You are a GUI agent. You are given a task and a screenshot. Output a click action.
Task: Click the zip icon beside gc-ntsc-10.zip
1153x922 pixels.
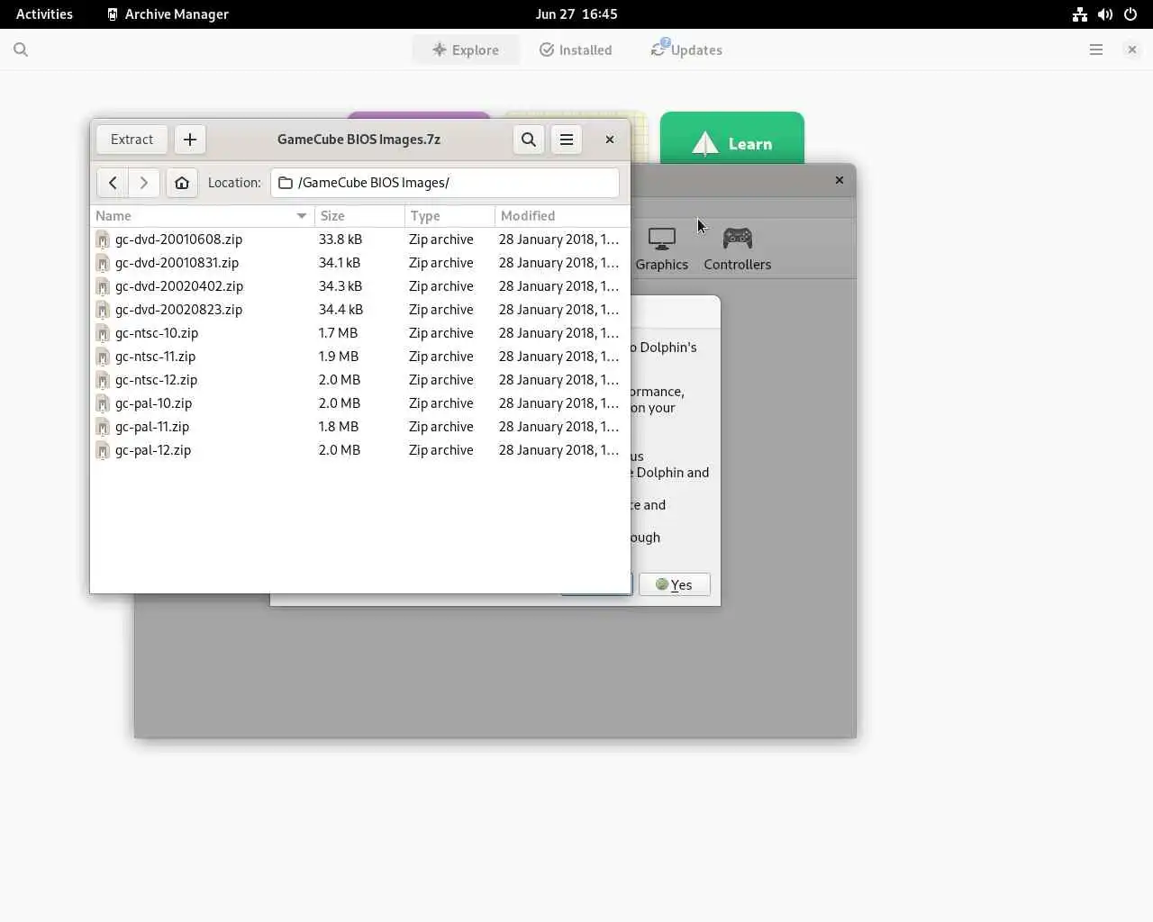click(x=103, y=333)
